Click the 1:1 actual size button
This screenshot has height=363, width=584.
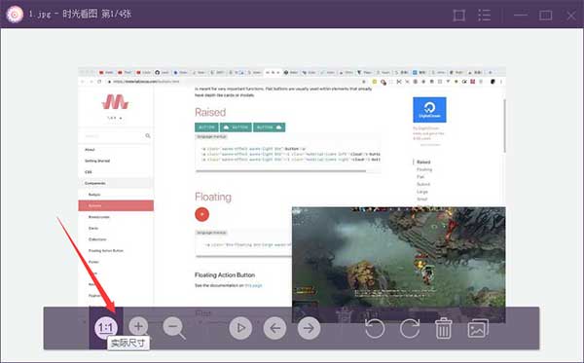coord(106,328)
